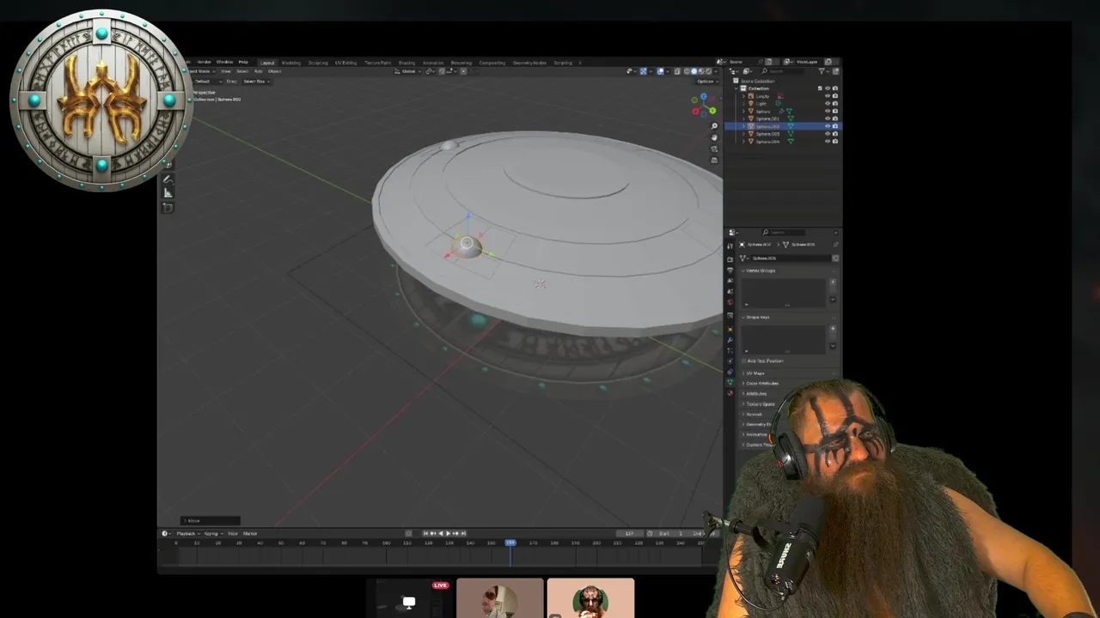1100x618 pixels.
Task: Toggle perspective/orthographic grid icon
Action: (x=714, y=161)
